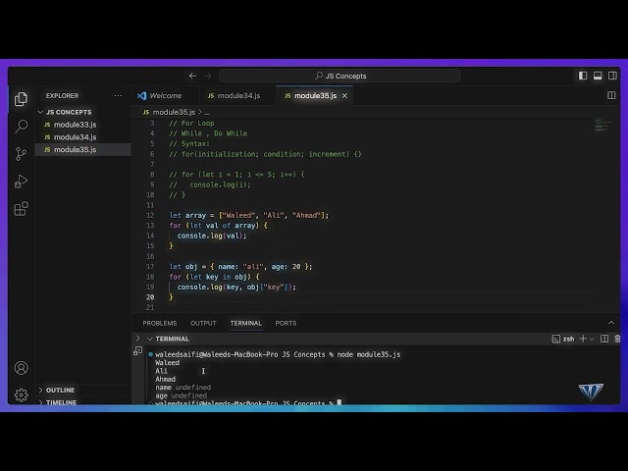
Task: Split the editor to the right
Action: 611,95
